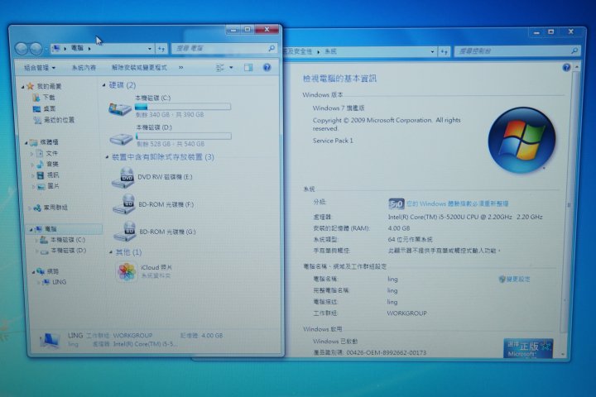Collapse the Other (1) group
Screen dimensions: 596x397
point(111,252)
